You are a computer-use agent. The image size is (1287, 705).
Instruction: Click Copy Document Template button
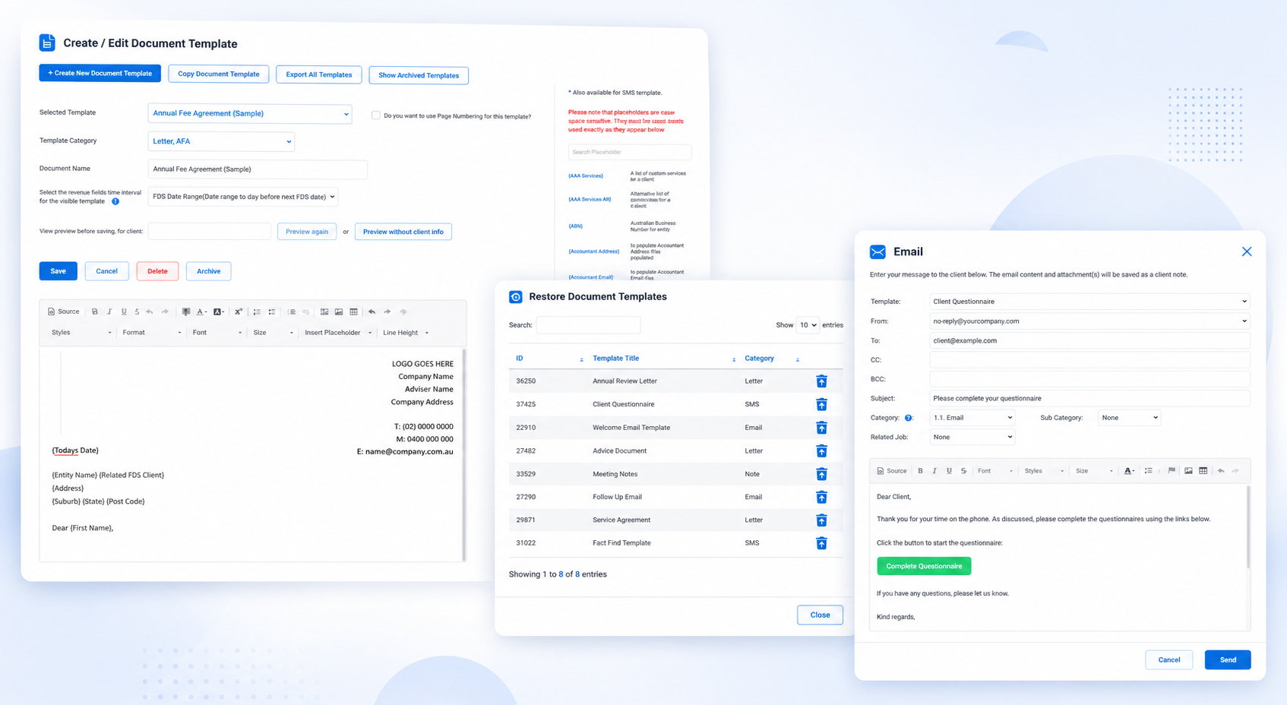click(219, 74)
